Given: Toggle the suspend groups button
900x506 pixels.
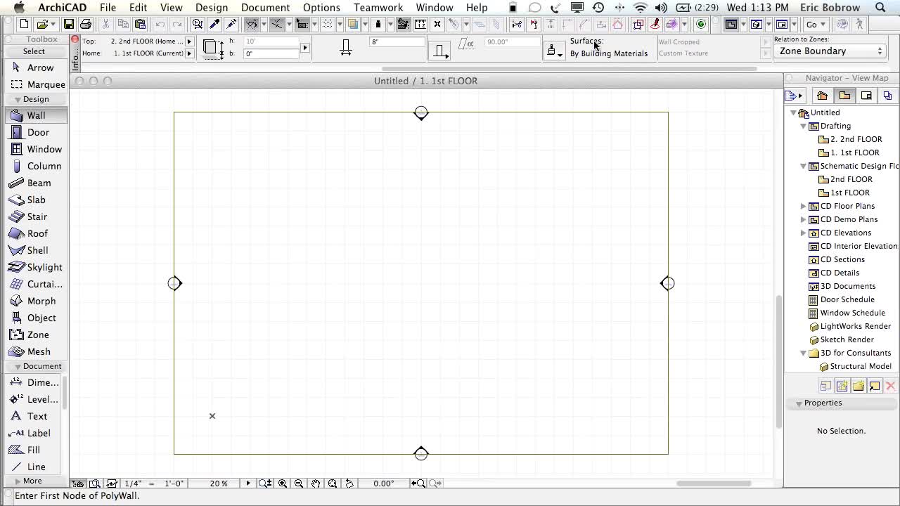Looking at the screenshot, I should click(x=404, y=24).
